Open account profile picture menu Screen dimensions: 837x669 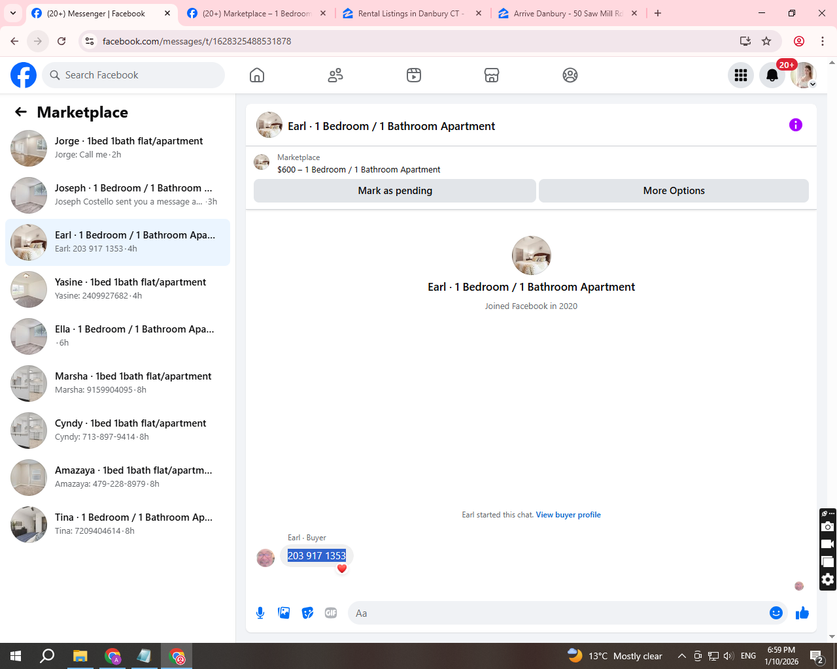click(804, 75)
